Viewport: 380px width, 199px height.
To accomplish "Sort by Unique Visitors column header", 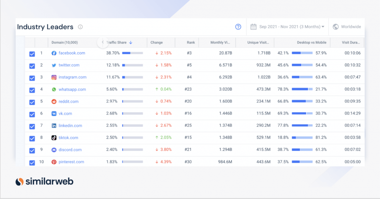I will (x=258, y=42).
